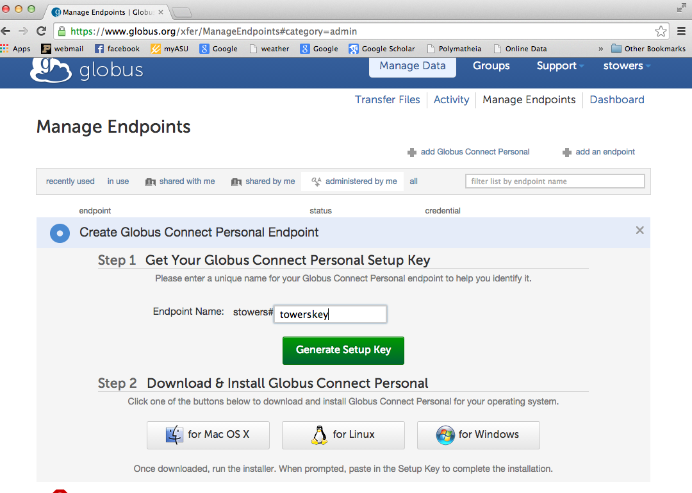Click the Globus cloud logo
Viewport: 692px width, 493px height.
click(51, 70)
